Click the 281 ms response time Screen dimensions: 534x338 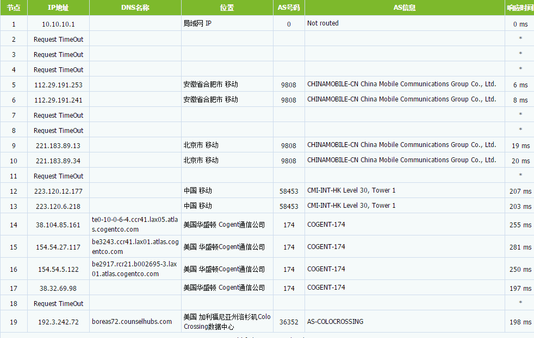(520, 247)
